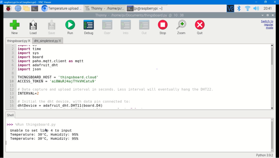
Task: Click the Step Into icon
Action: tap(126, 27)
